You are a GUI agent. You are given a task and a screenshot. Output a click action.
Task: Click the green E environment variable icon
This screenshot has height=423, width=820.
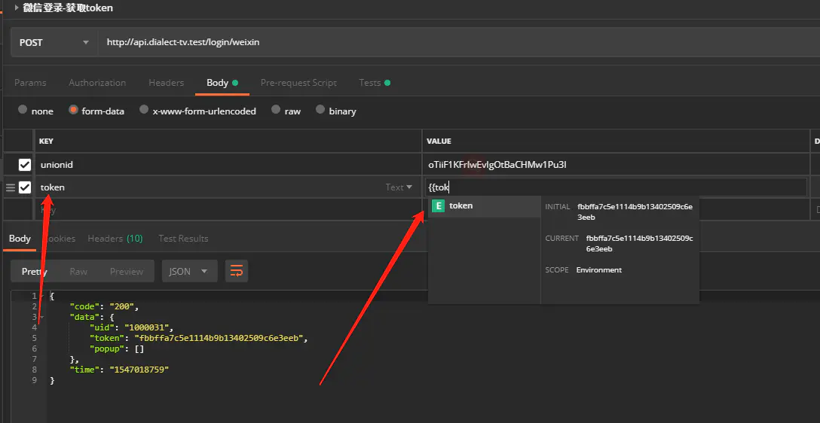coord(438,205)
